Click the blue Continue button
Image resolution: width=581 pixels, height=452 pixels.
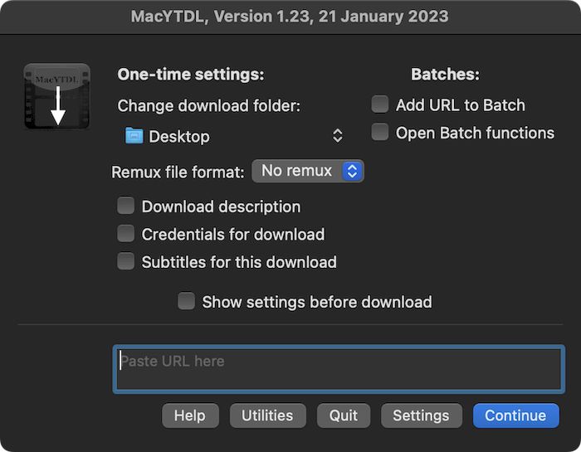[515, 416]
